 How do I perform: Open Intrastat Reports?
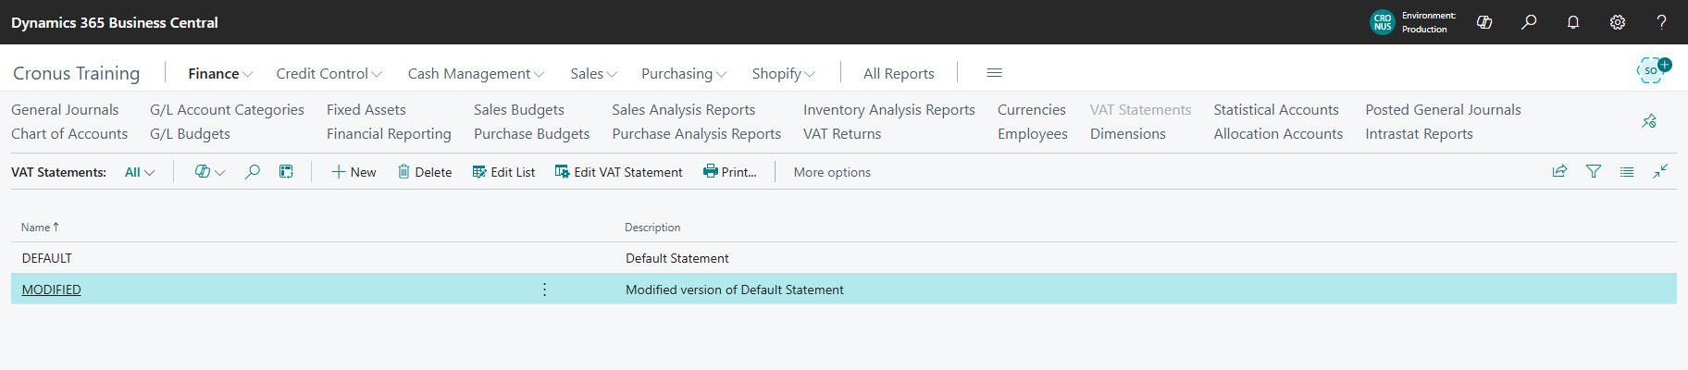(1419, 133)
